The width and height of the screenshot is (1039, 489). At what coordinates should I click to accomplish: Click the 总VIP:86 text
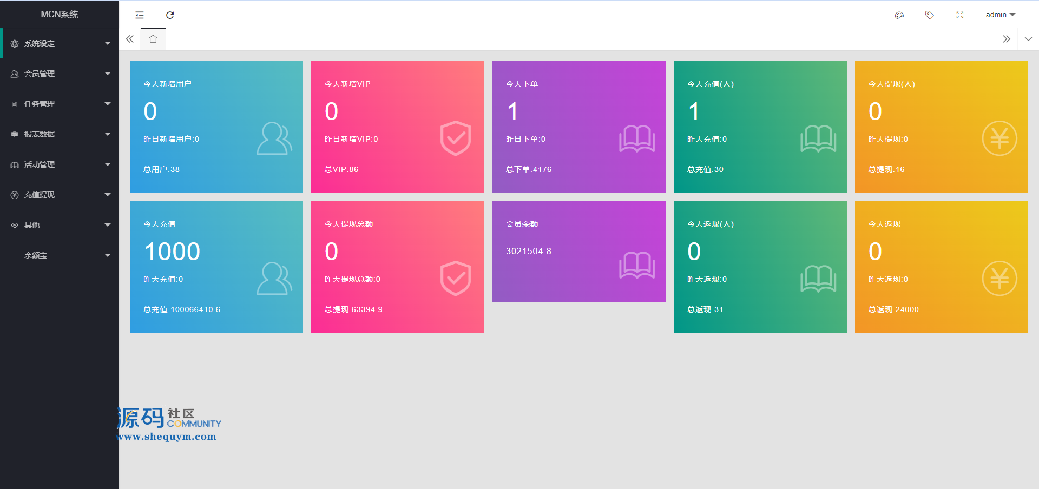pyautogui.click(x=341, y=169)
